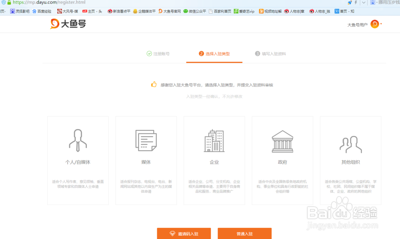Expand the address bar dropdown chevron
The image size is (400, 239).
click(x=364, y=2)
